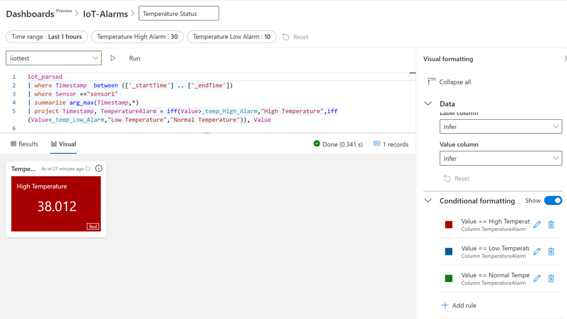The width and height of the screenshot is (567, 319).
Task: Click the Temperature Status title field
Action: click(179, 14)
